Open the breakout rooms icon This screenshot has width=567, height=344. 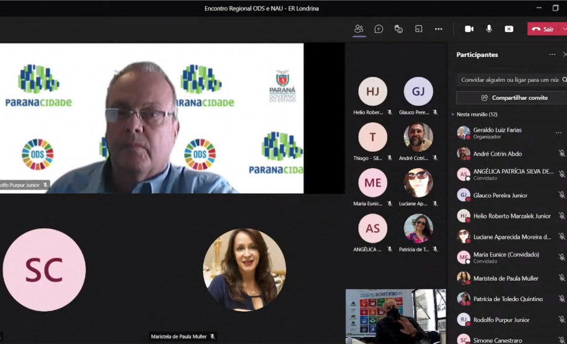point(418,29)
